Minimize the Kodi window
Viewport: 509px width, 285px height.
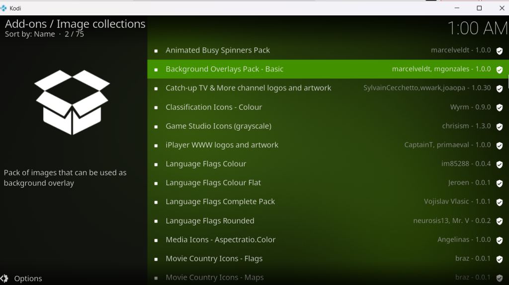click(457, 8)
